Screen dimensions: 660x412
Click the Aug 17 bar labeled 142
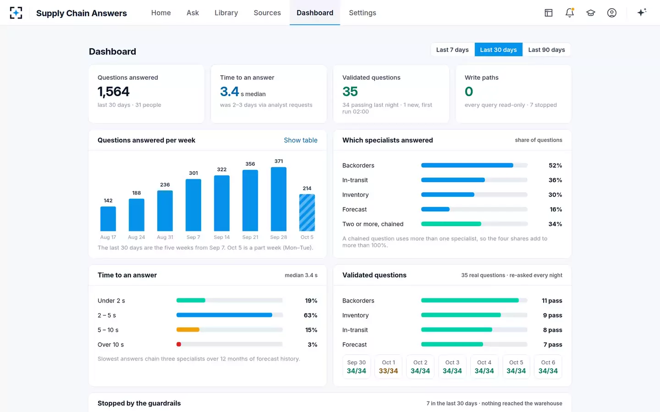108,219
